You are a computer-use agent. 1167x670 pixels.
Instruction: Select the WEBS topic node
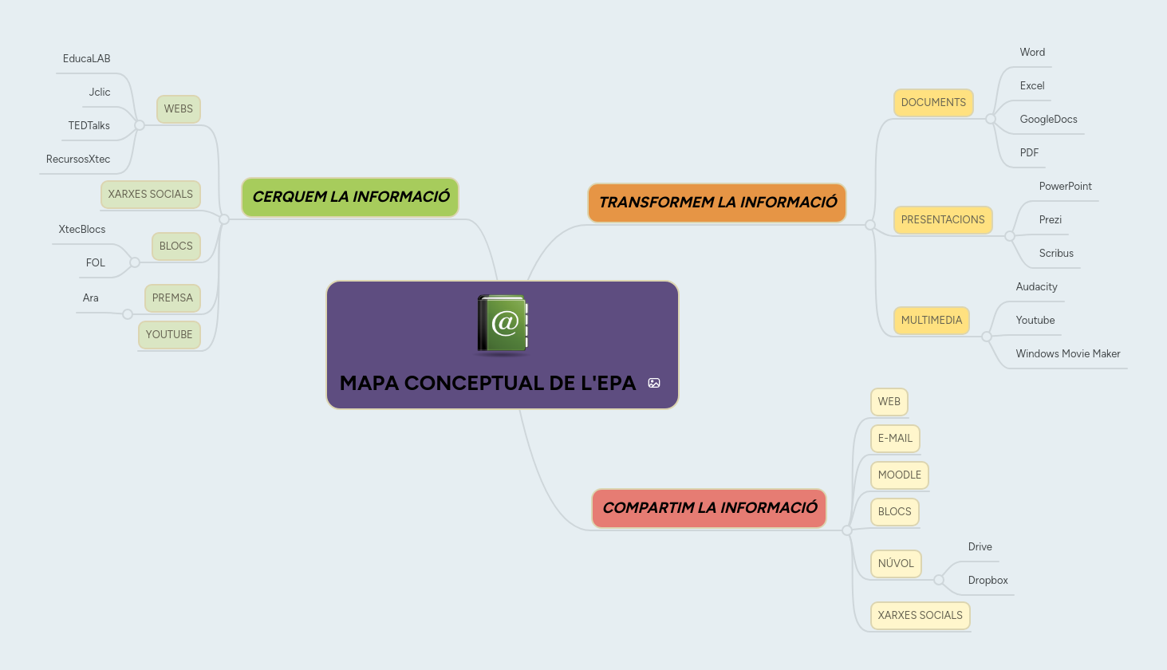point(178,109)
